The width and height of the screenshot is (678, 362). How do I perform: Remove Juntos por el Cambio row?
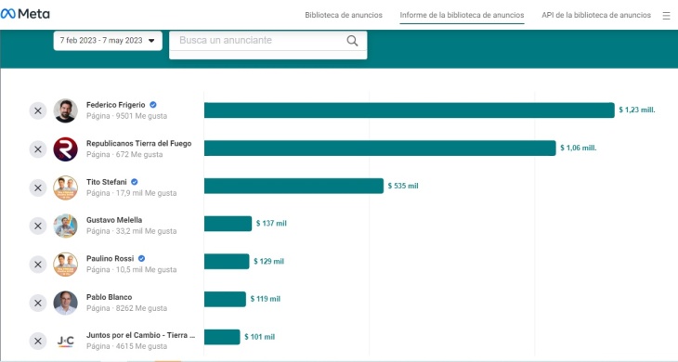click(38, 341)
